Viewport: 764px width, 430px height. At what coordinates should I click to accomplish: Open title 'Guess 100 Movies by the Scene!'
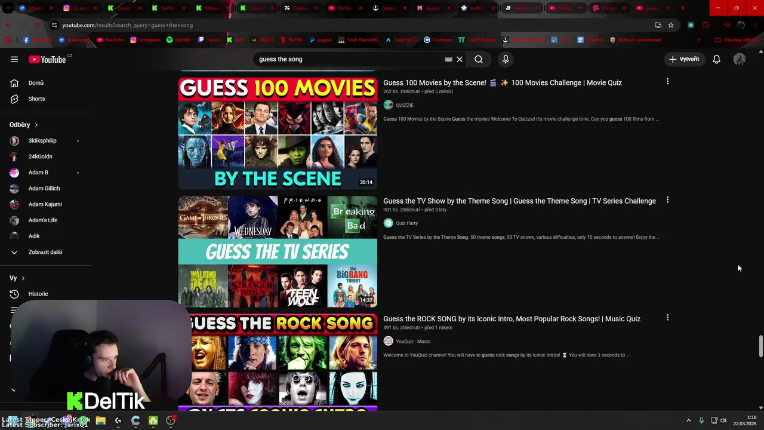pyautogui.click(x=503, y=82)
